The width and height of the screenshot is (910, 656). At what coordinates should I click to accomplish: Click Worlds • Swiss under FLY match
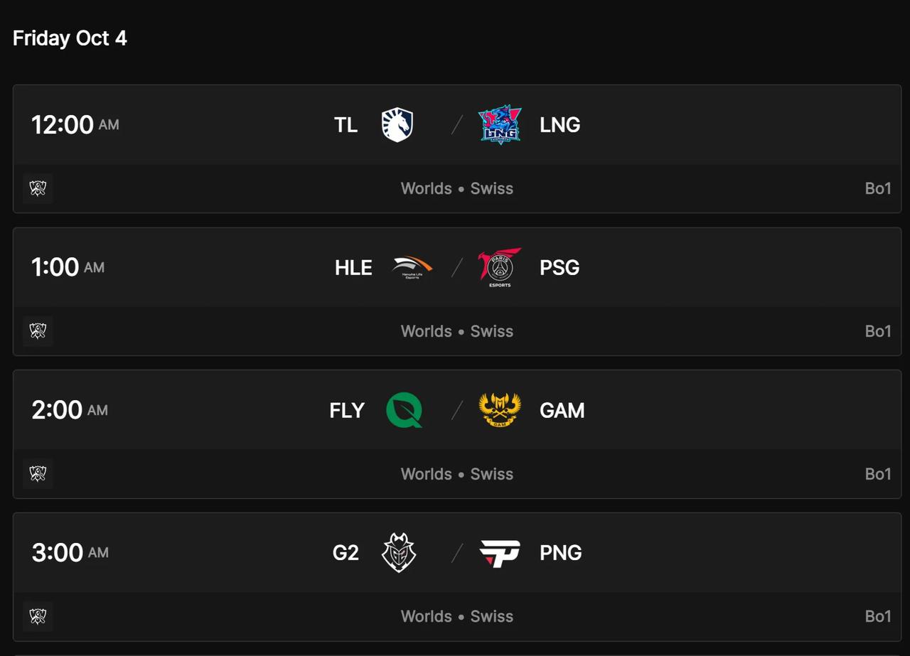point(457,474)
